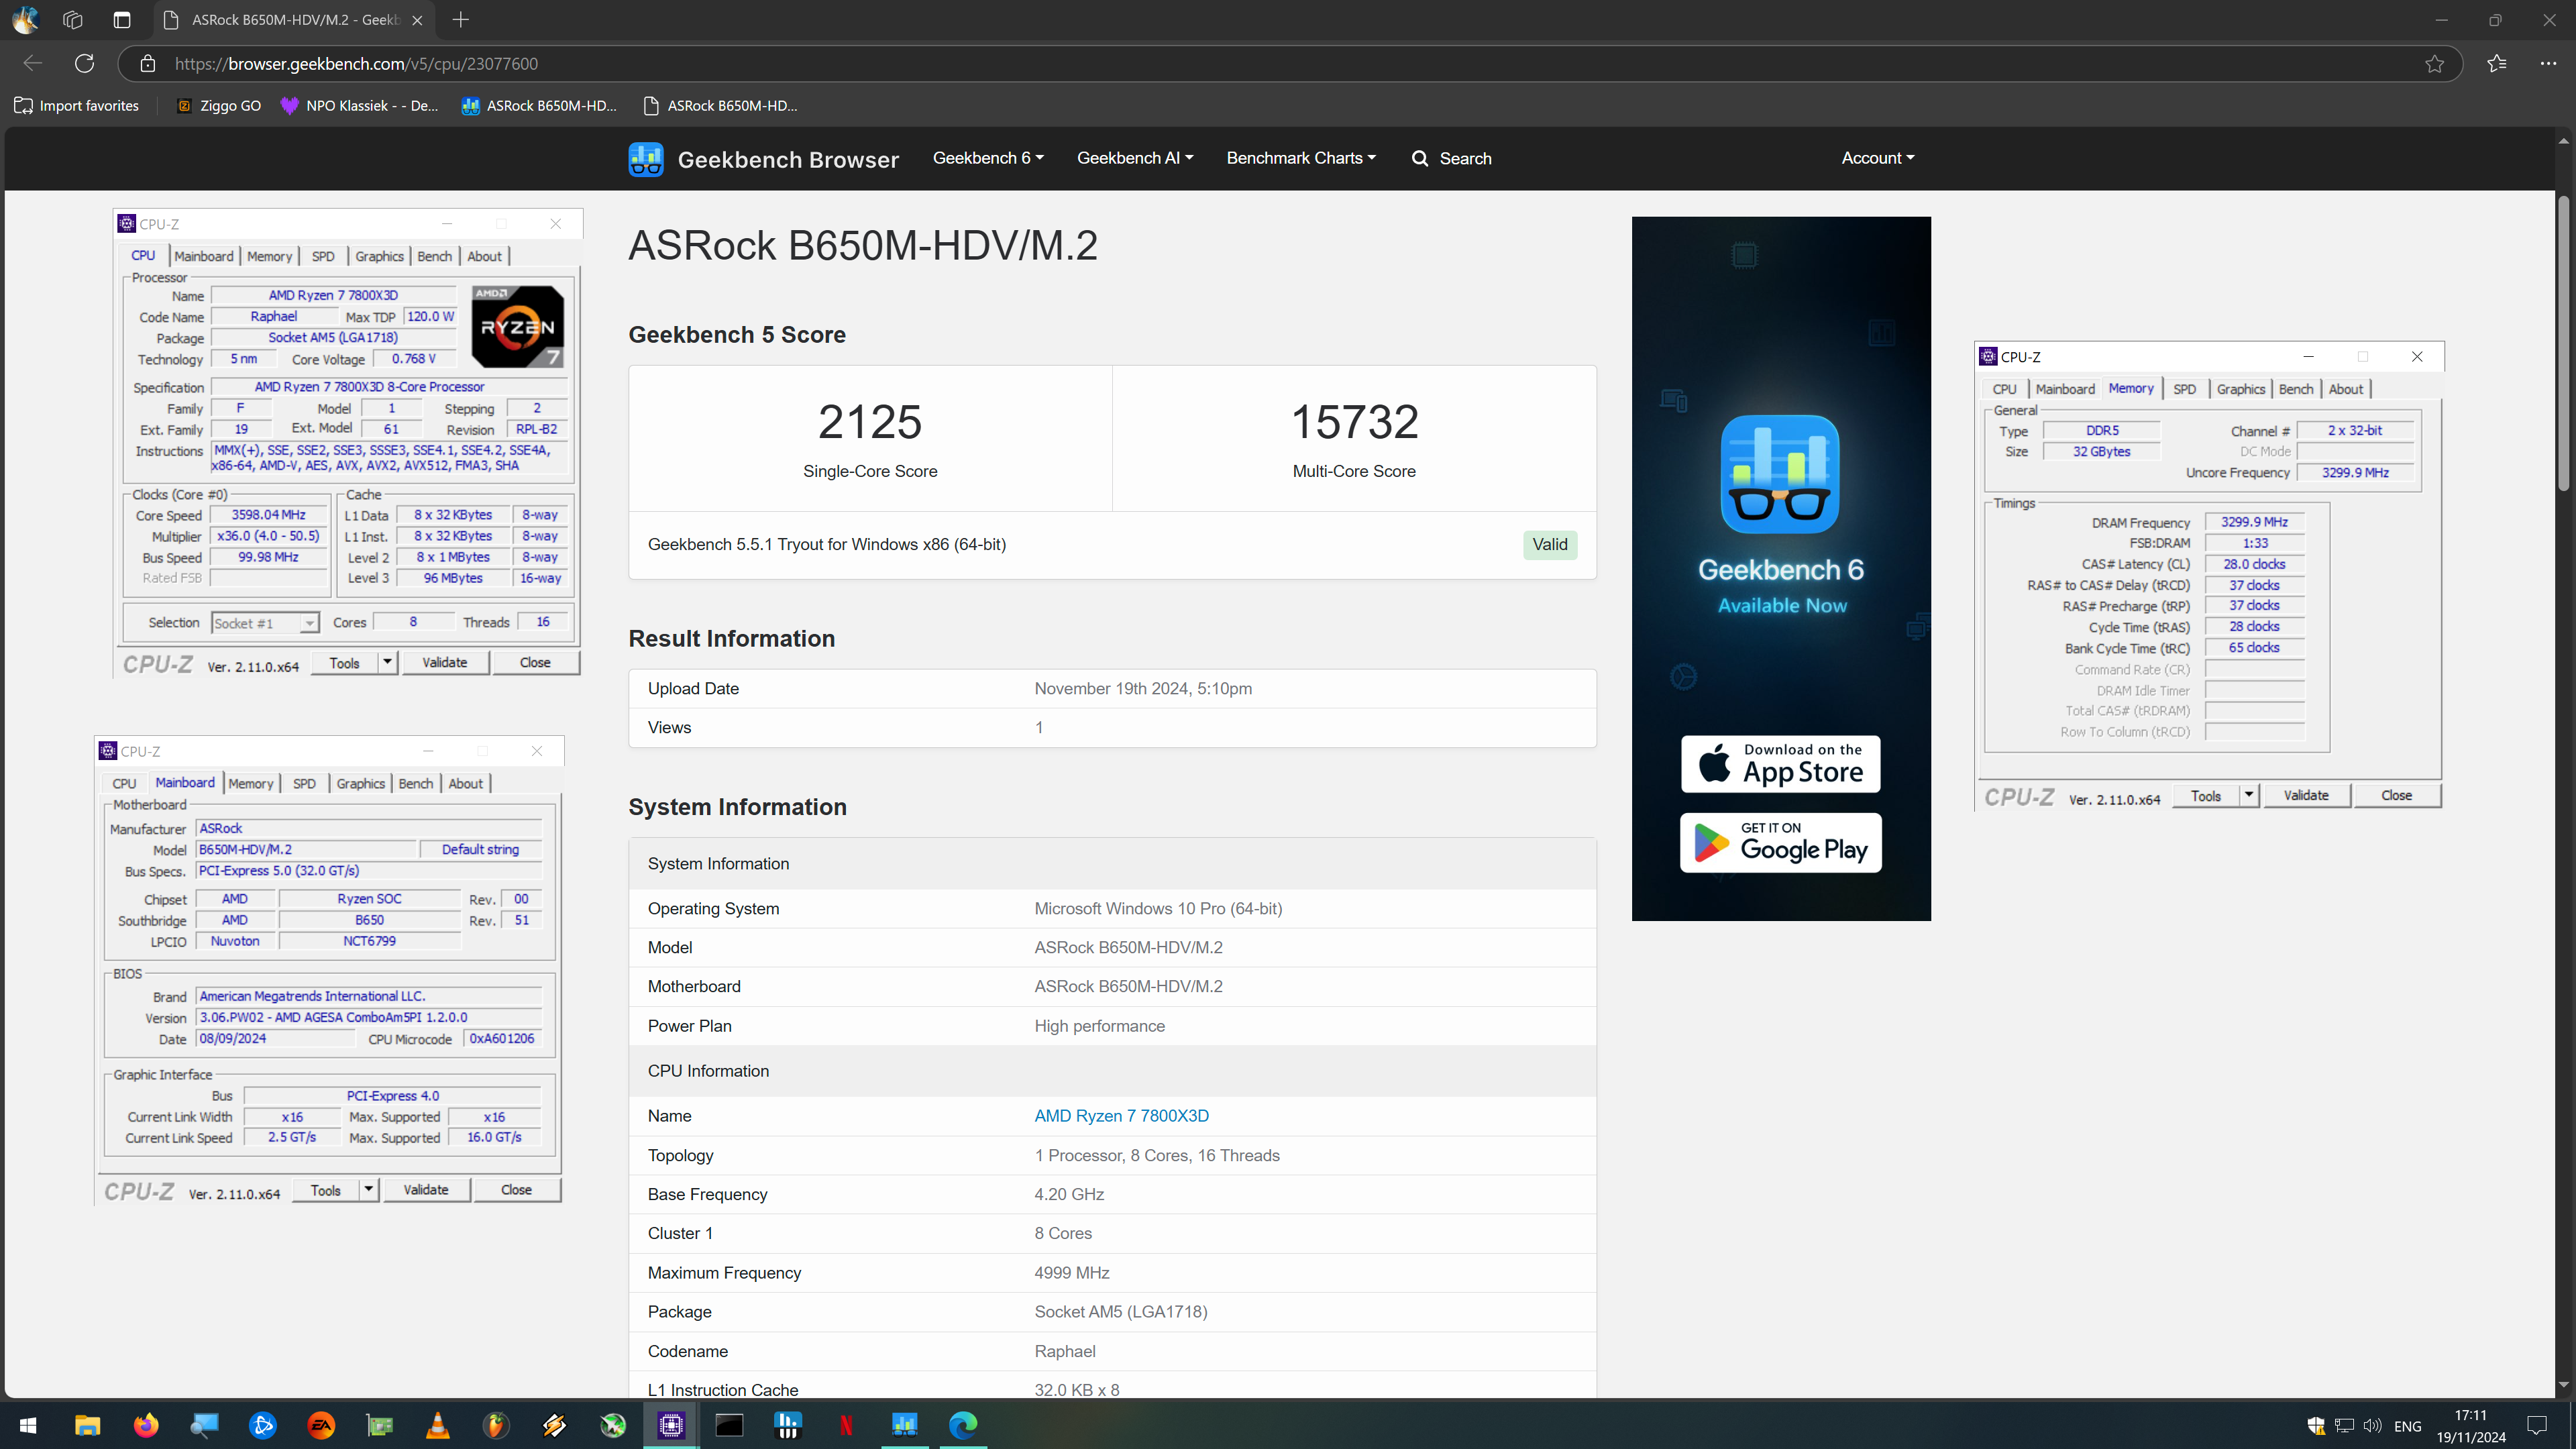Open Battle.net from the taskbar
2576x1449 pixels.
[263, 1425]
